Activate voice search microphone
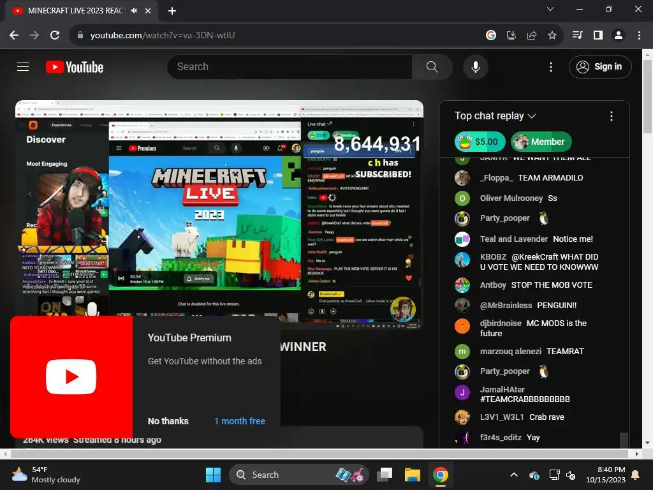Image resolution: width=653 pixels, height=490 pixels. point(475,66)
